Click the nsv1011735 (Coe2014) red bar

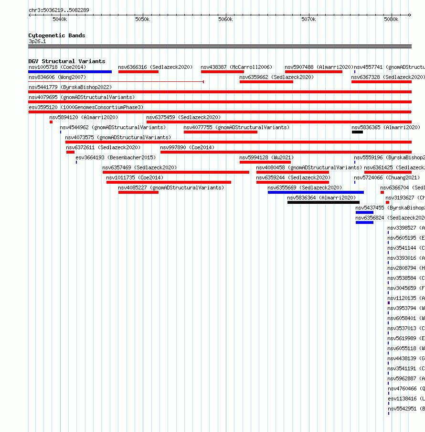tap(169, 182)
